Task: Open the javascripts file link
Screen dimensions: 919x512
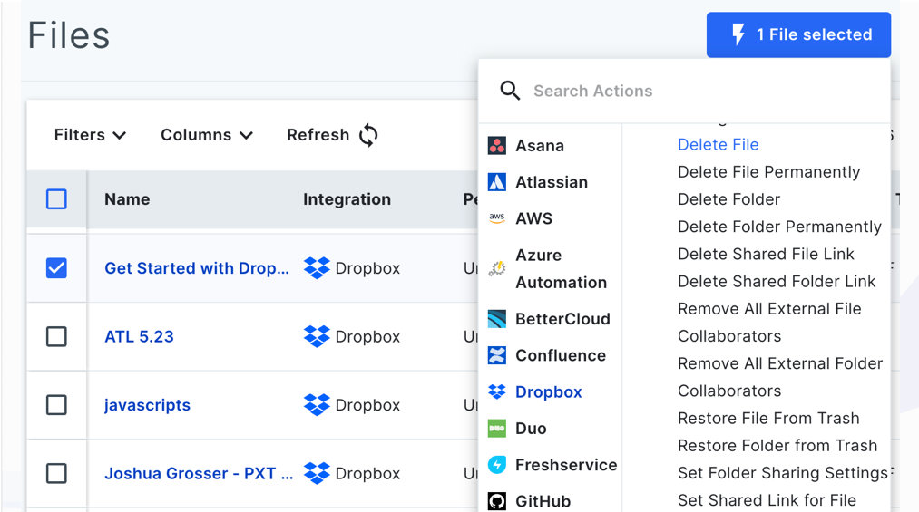Action: click(x=147, y=405)
